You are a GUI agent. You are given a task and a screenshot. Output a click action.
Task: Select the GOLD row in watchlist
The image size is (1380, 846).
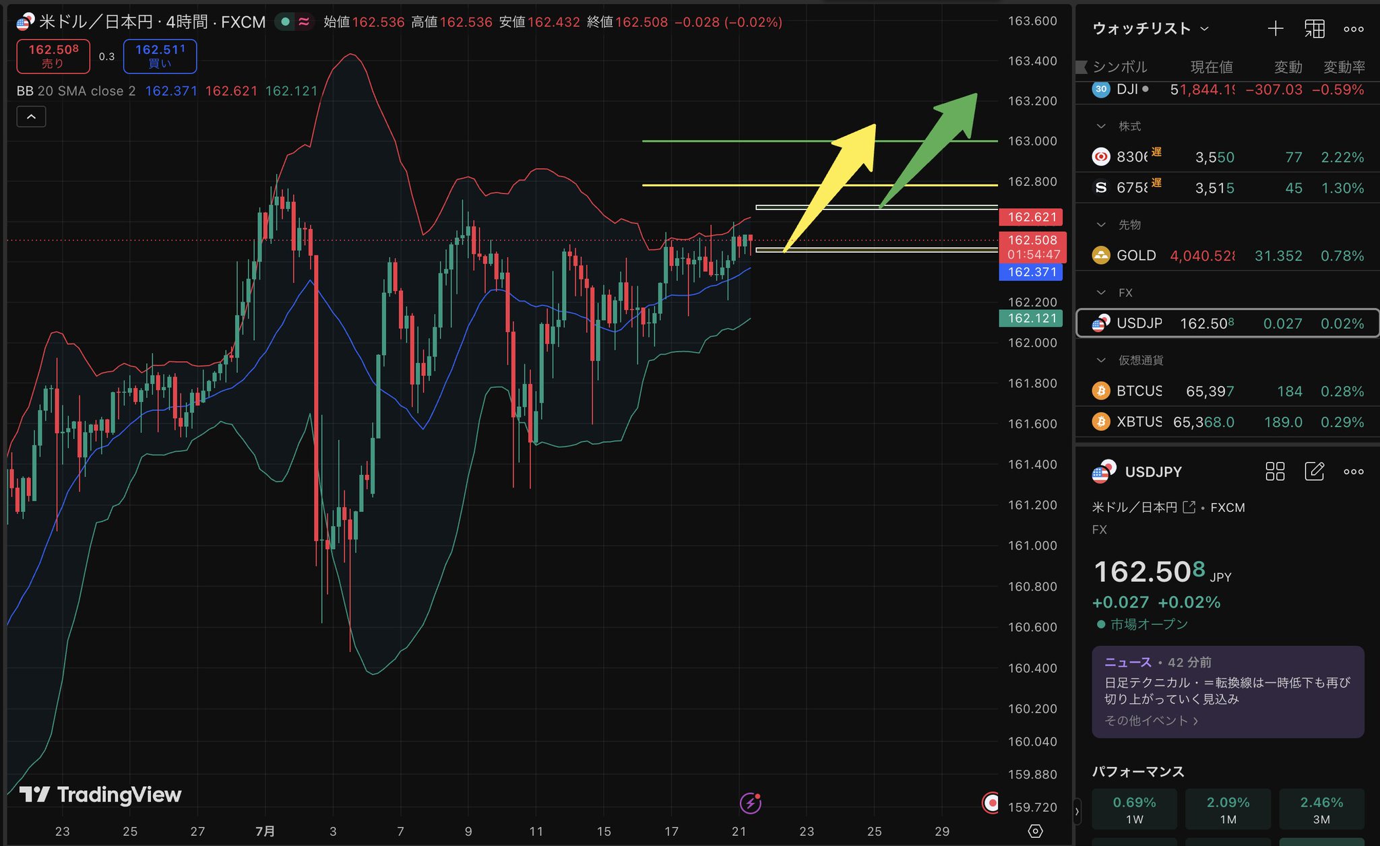coord(1228,255)
